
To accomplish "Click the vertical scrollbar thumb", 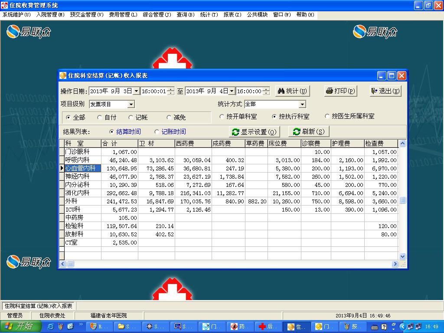I will click(402, 200).
